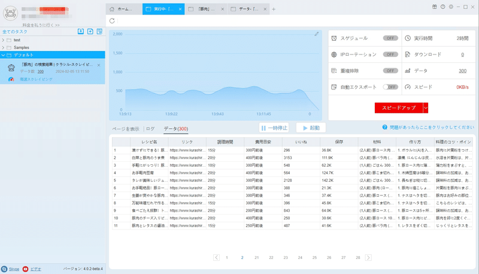Toggle the IPローテーション OFF switch
The width and height of the screenshot is (479, 274).
pos(390,55)
